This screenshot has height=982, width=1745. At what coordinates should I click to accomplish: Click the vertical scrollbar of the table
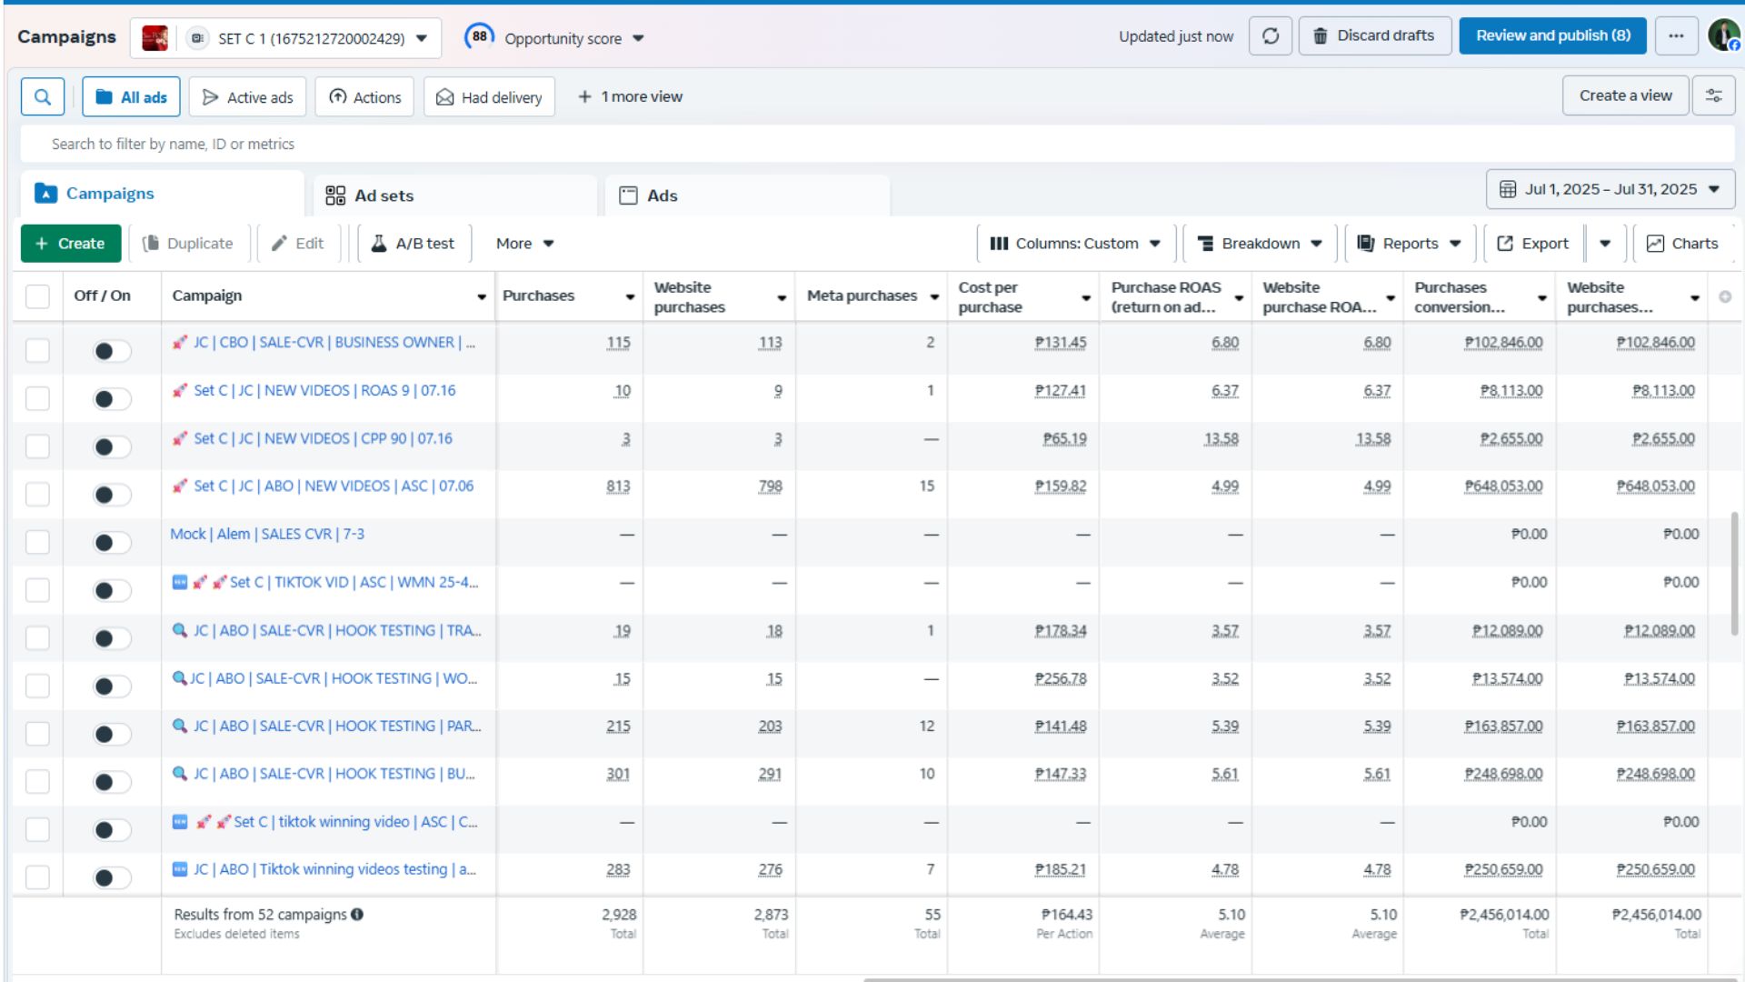point(1734,573)
